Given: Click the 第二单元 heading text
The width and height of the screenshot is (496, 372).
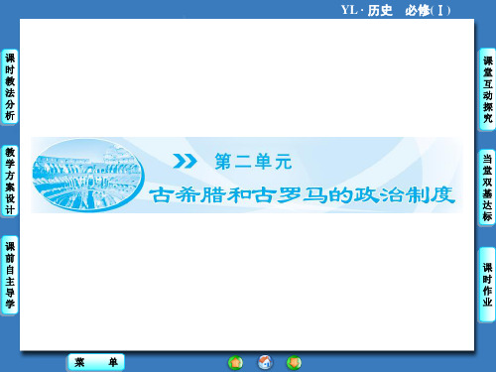Looking at the screenshot, I should click(253, 162).
